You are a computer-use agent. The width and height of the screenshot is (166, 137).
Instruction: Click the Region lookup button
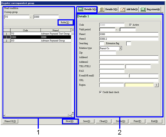pos(156,85)
